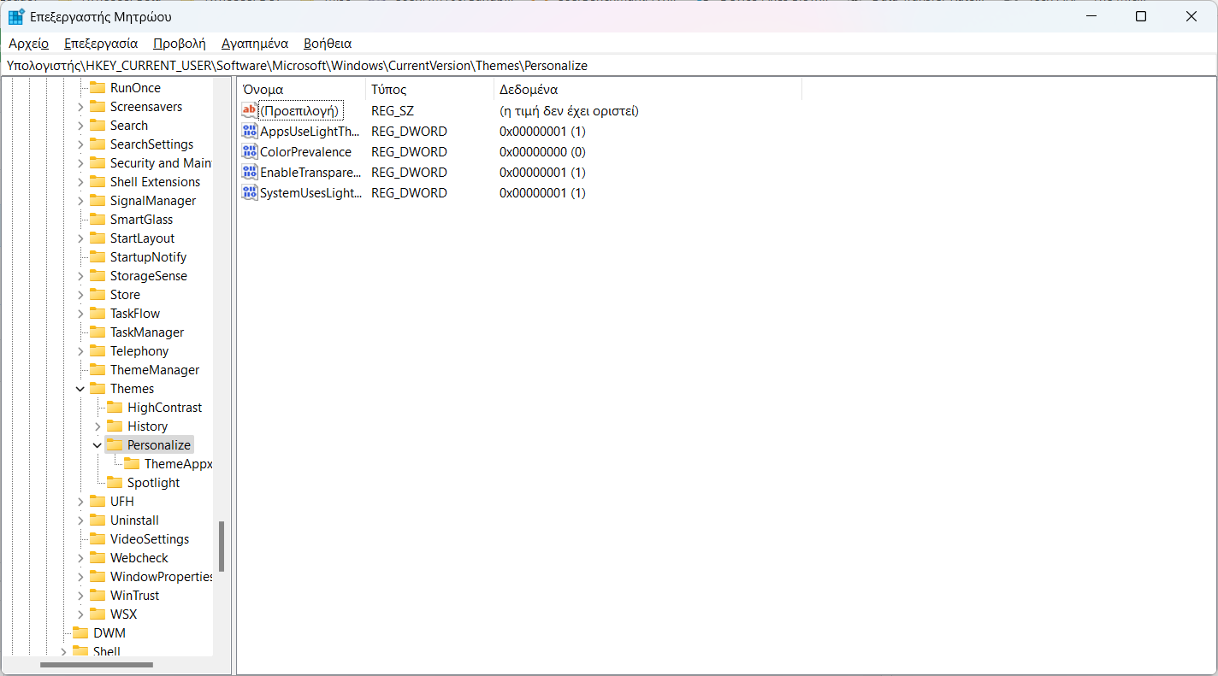
Task: Expand the Telephony key
Action: tap(80, 351)
